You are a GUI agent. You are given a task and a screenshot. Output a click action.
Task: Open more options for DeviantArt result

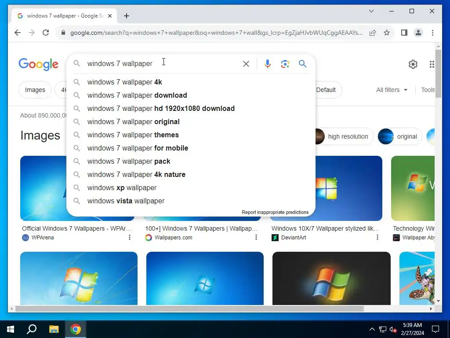[377, 237]
